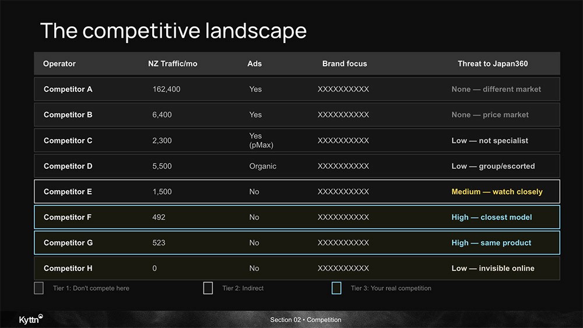The width and height of the screenshot is (583, 328).
Task: Click 'None — price market' threat text
Action: 490,115
